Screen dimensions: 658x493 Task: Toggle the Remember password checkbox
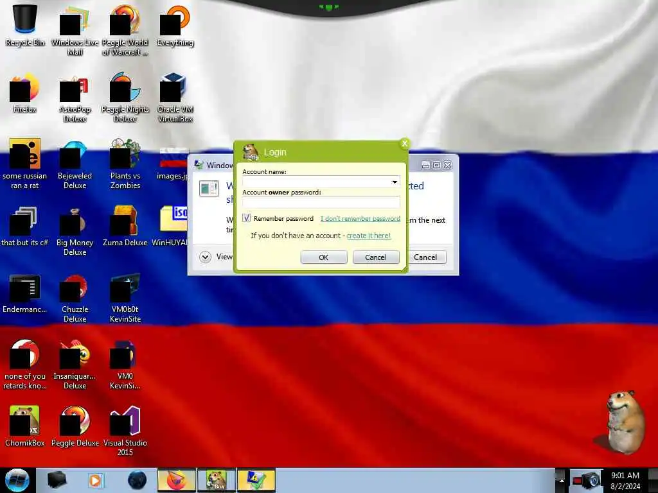coord(246,218)
